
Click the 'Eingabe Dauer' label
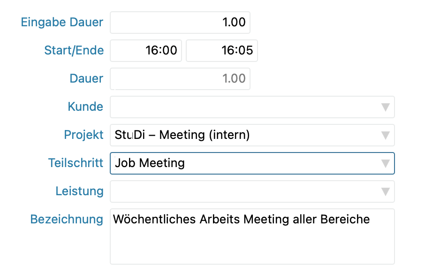(62, 23)
